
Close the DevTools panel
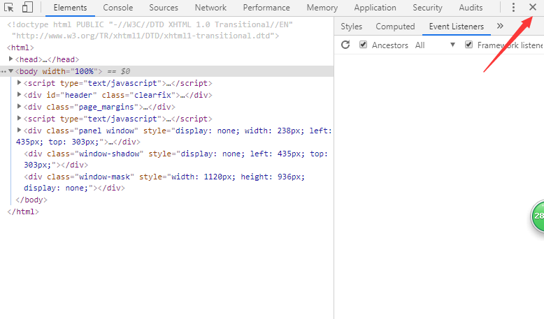tap(533, 7)
